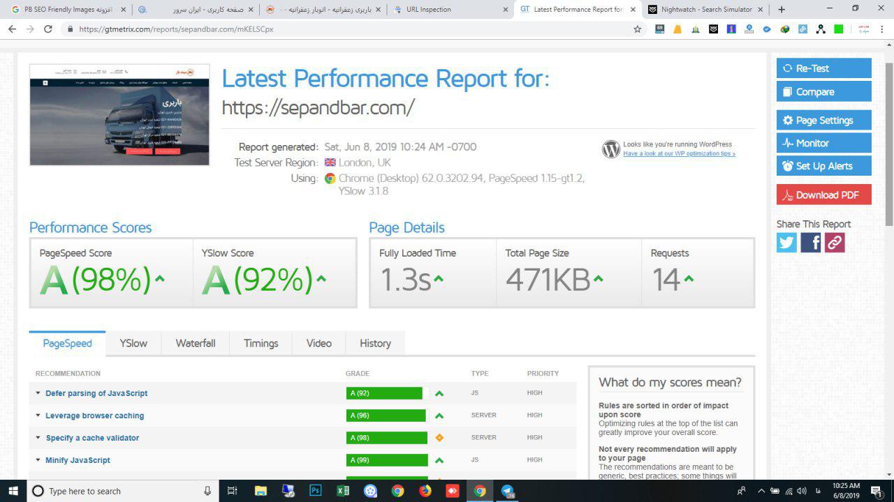Open Firefox from the taskbar
This screenshot has width=894, height=502.
425,491
